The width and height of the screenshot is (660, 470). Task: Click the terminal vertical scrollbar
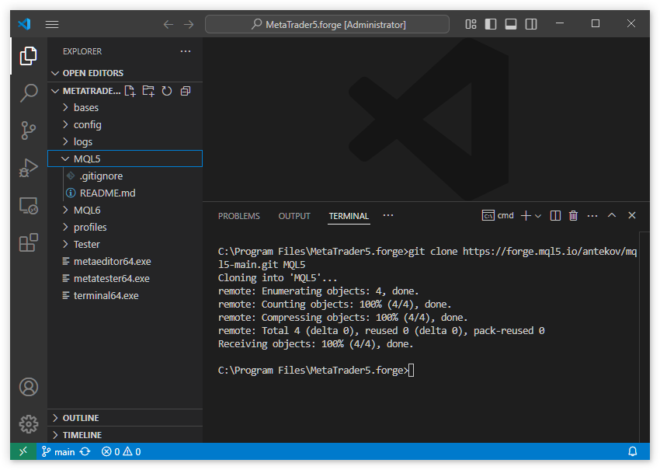[644, 337]
